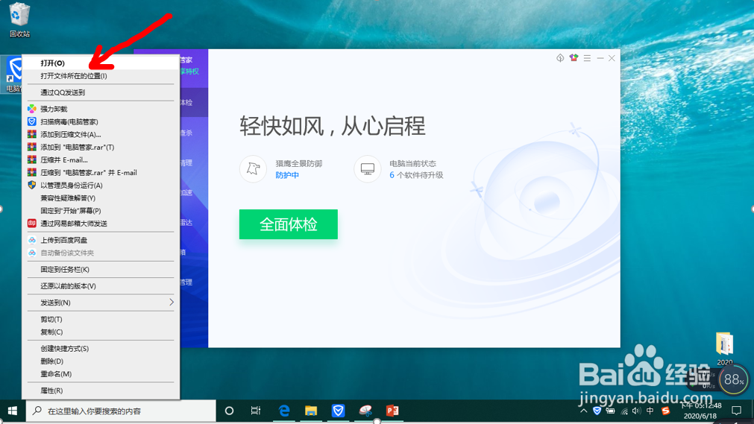Show hidden tray icons chevron

[x=583, y=411]
